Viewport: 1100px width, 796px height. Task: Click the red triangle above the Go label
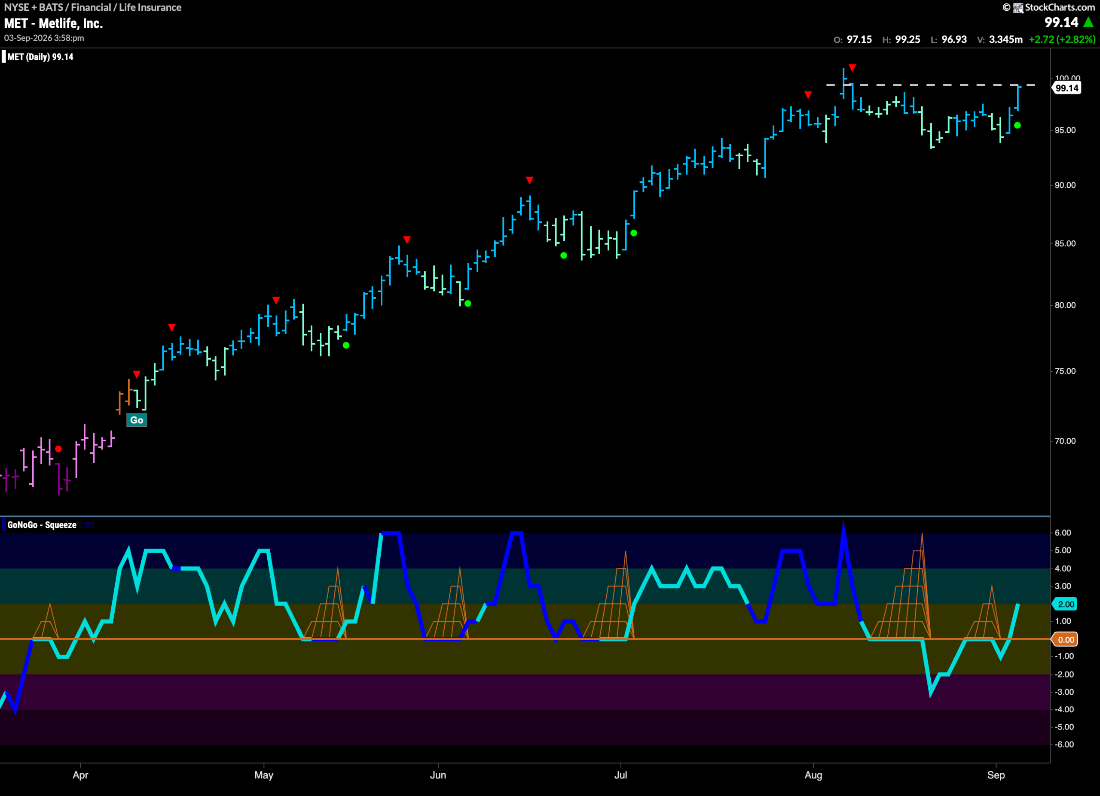[x=137, y=374]
